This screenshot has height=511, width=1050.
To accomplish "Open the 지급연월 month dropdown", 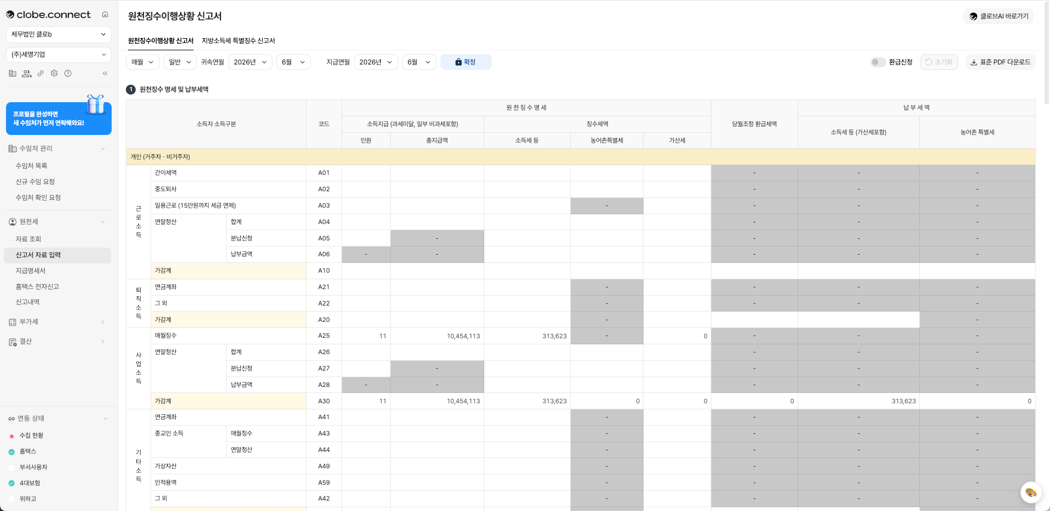I will coord(419,62).
